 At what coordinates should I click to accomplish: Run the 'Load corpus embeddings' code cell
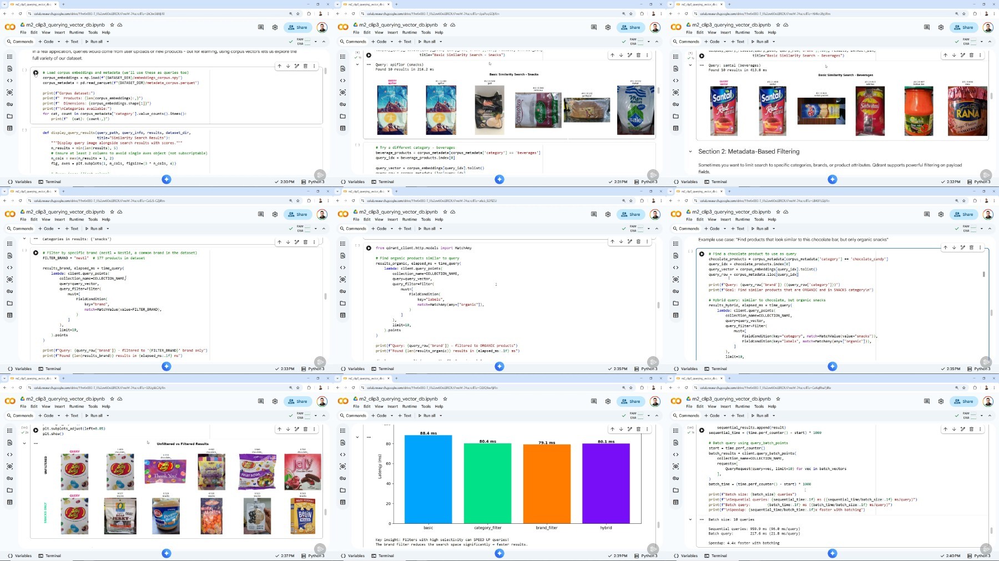coord(36,73)
